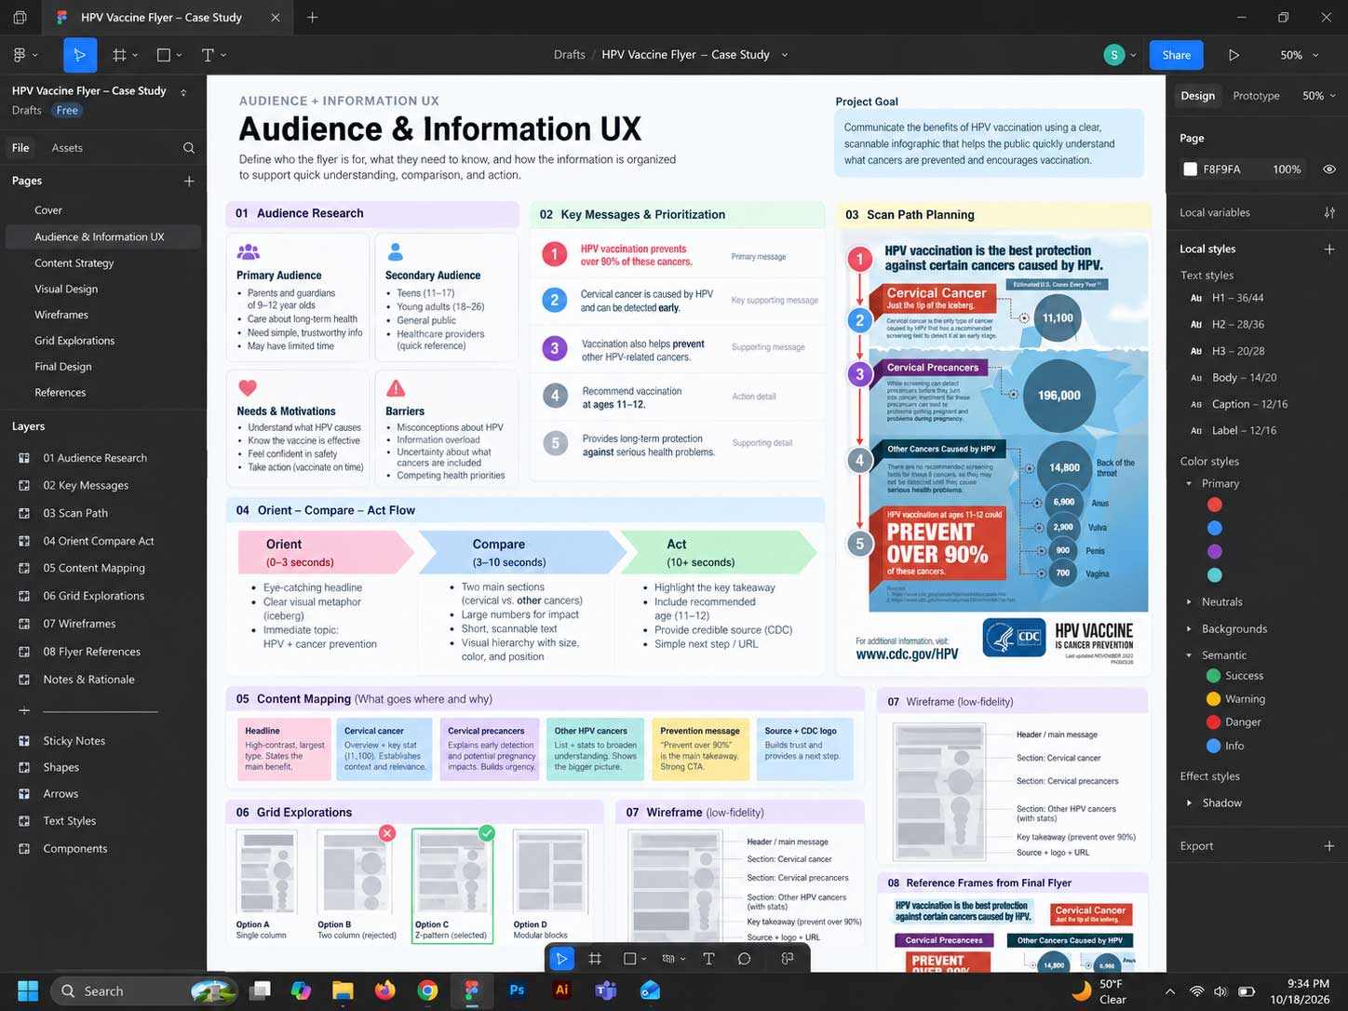Switch to the Prototype tab
Screen dimensions: 1348x1011
click(x=1256, y=95)
